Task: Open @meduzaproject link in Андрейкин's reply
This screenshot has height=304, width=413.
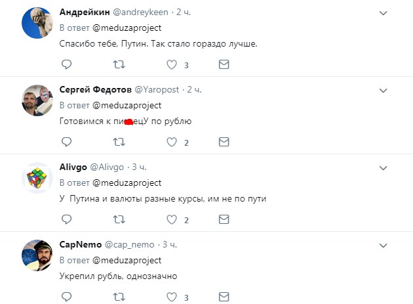Action: point(127,28)
